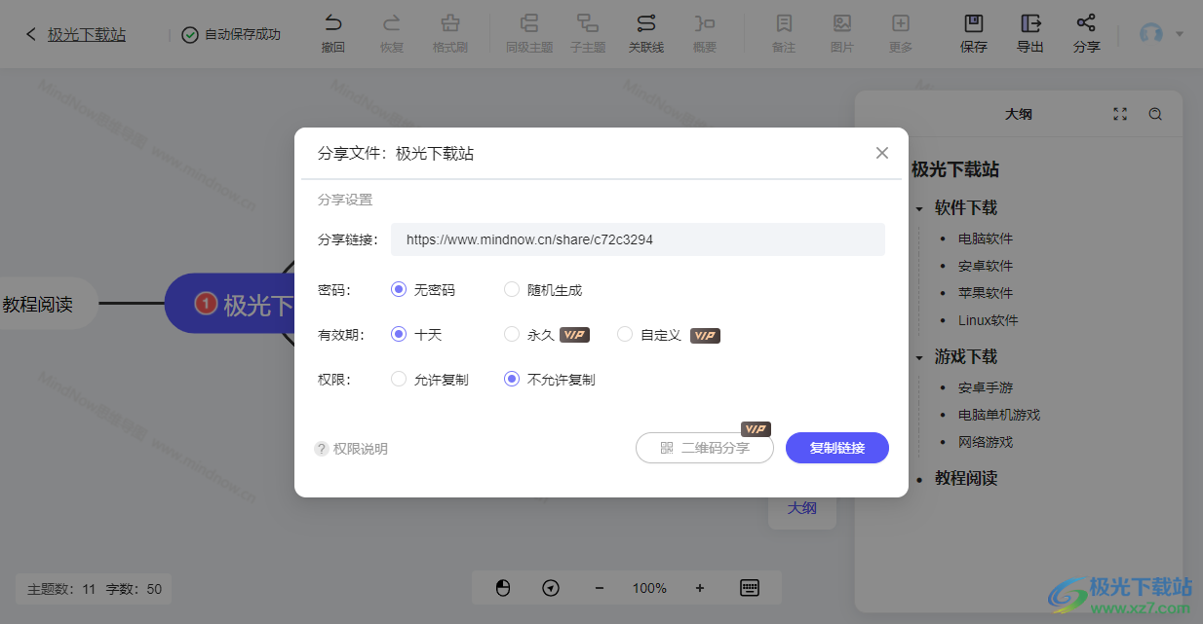Search within the outline panel
This screenshot has width=1203, height=624.
click(1155, 114)
